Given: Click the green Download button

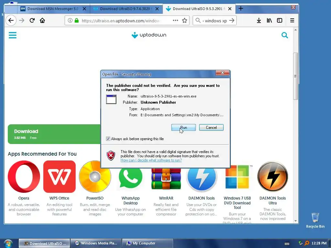Looking at the screenshot, I should tap(54, 134).
